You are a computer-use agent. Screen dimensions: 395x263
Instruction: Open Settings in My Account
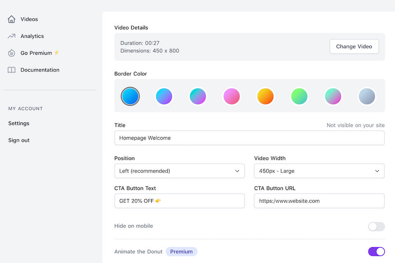point(19,123)
